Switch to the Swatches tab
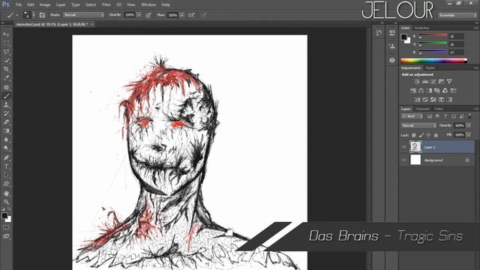This screenshot has width=480, height=270. (421, 28)
